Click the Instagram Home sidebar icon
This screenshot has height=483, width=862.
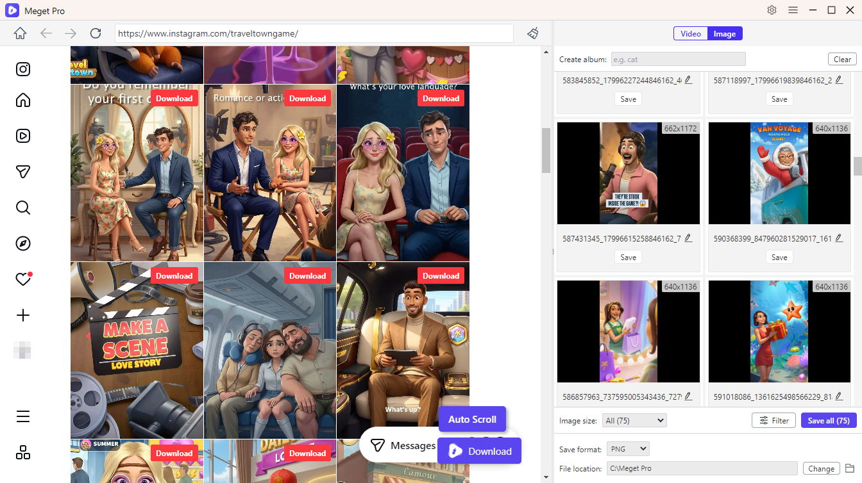click(x=23, y=100)
